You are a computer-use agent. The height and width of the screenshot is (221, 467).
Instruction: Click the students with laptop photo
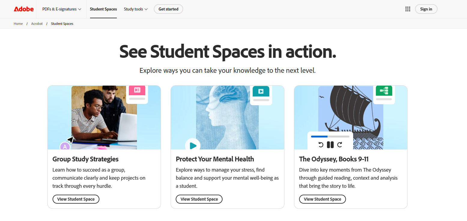click(x=104, y=117)
